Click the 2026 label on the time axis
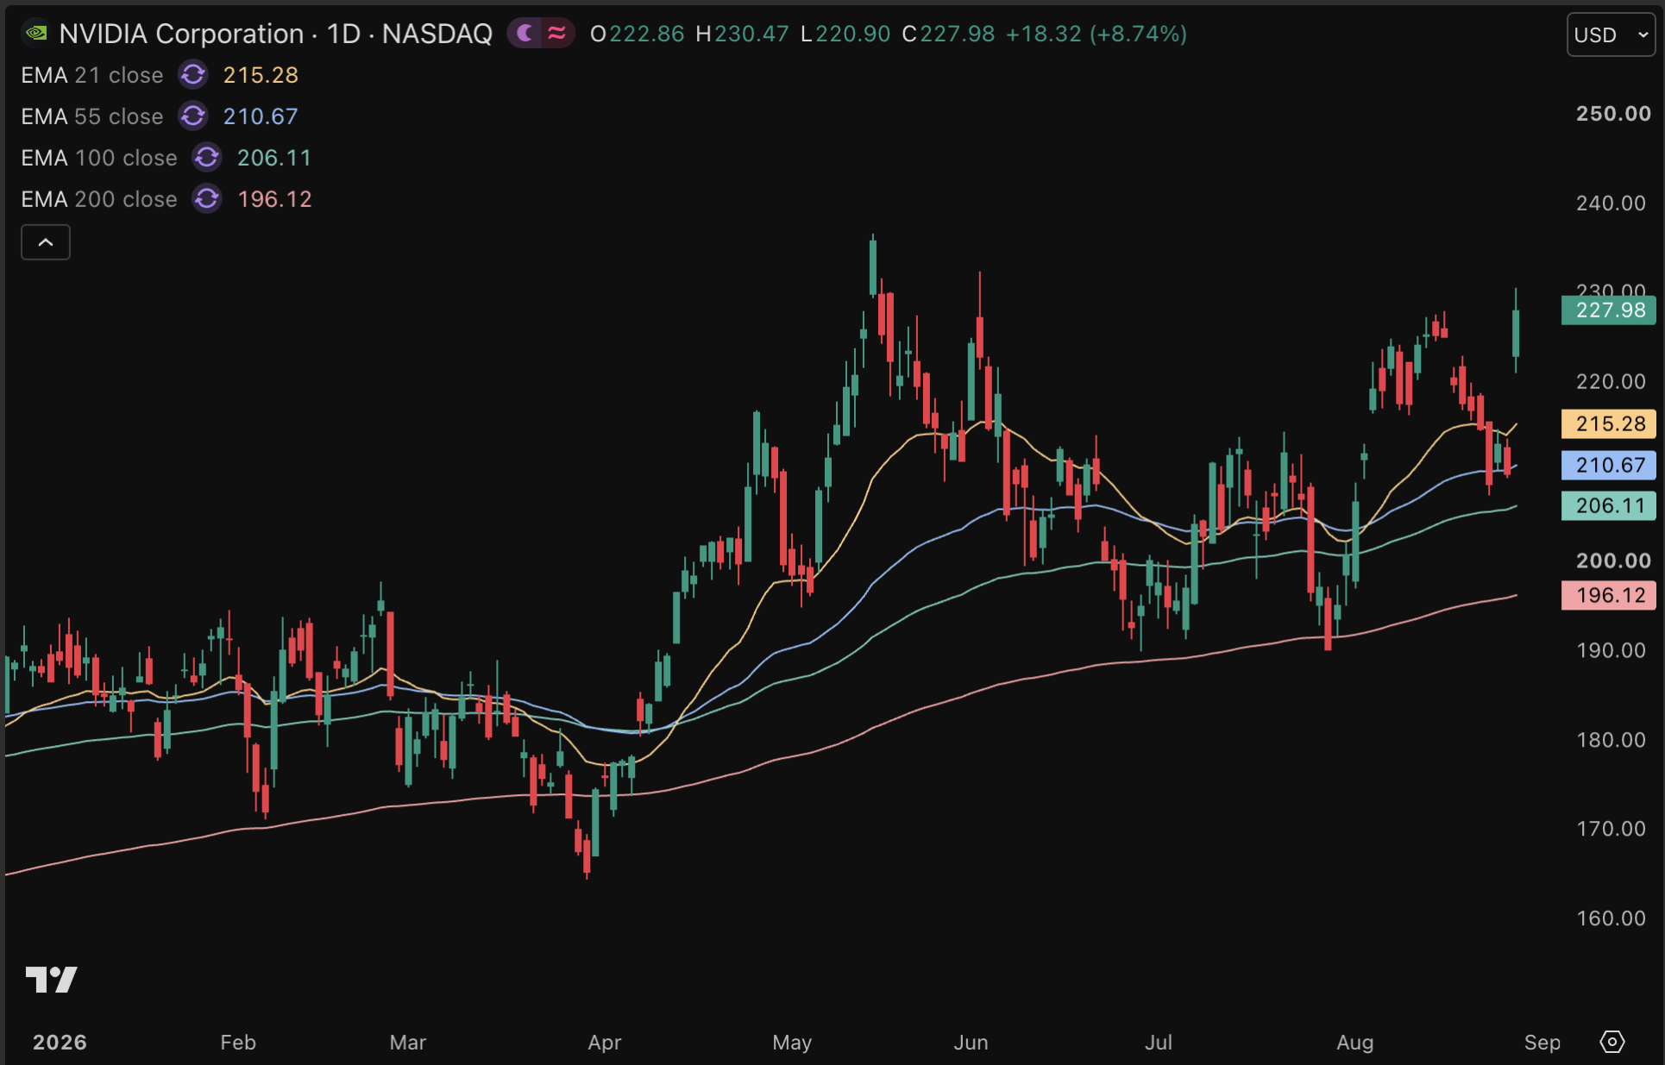Viewport: 1665px width, 1065px height. (x=60, y=1043)
